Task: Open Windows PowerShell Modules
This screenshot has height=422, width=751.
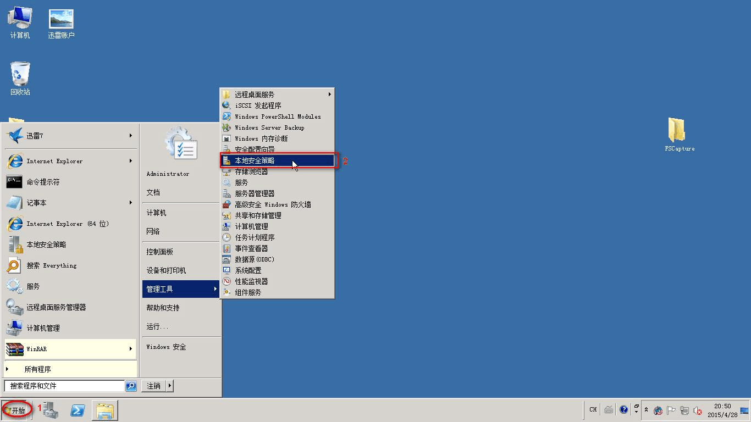Action: pos(277,116)
